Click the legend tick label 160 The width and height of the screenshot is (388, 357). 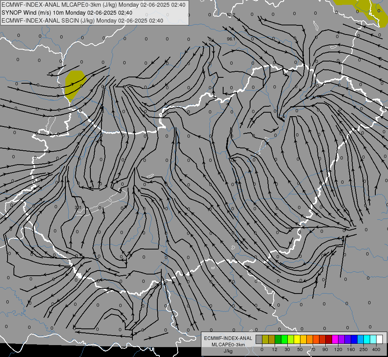(351, 349)
